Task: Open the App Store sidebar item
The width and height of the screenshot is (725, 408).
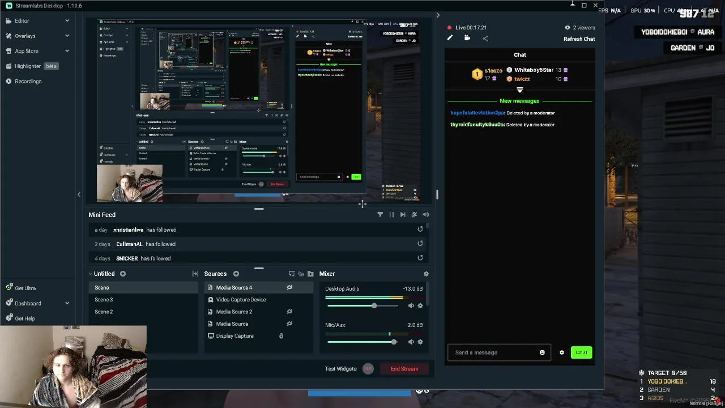Action: point(27,51)
